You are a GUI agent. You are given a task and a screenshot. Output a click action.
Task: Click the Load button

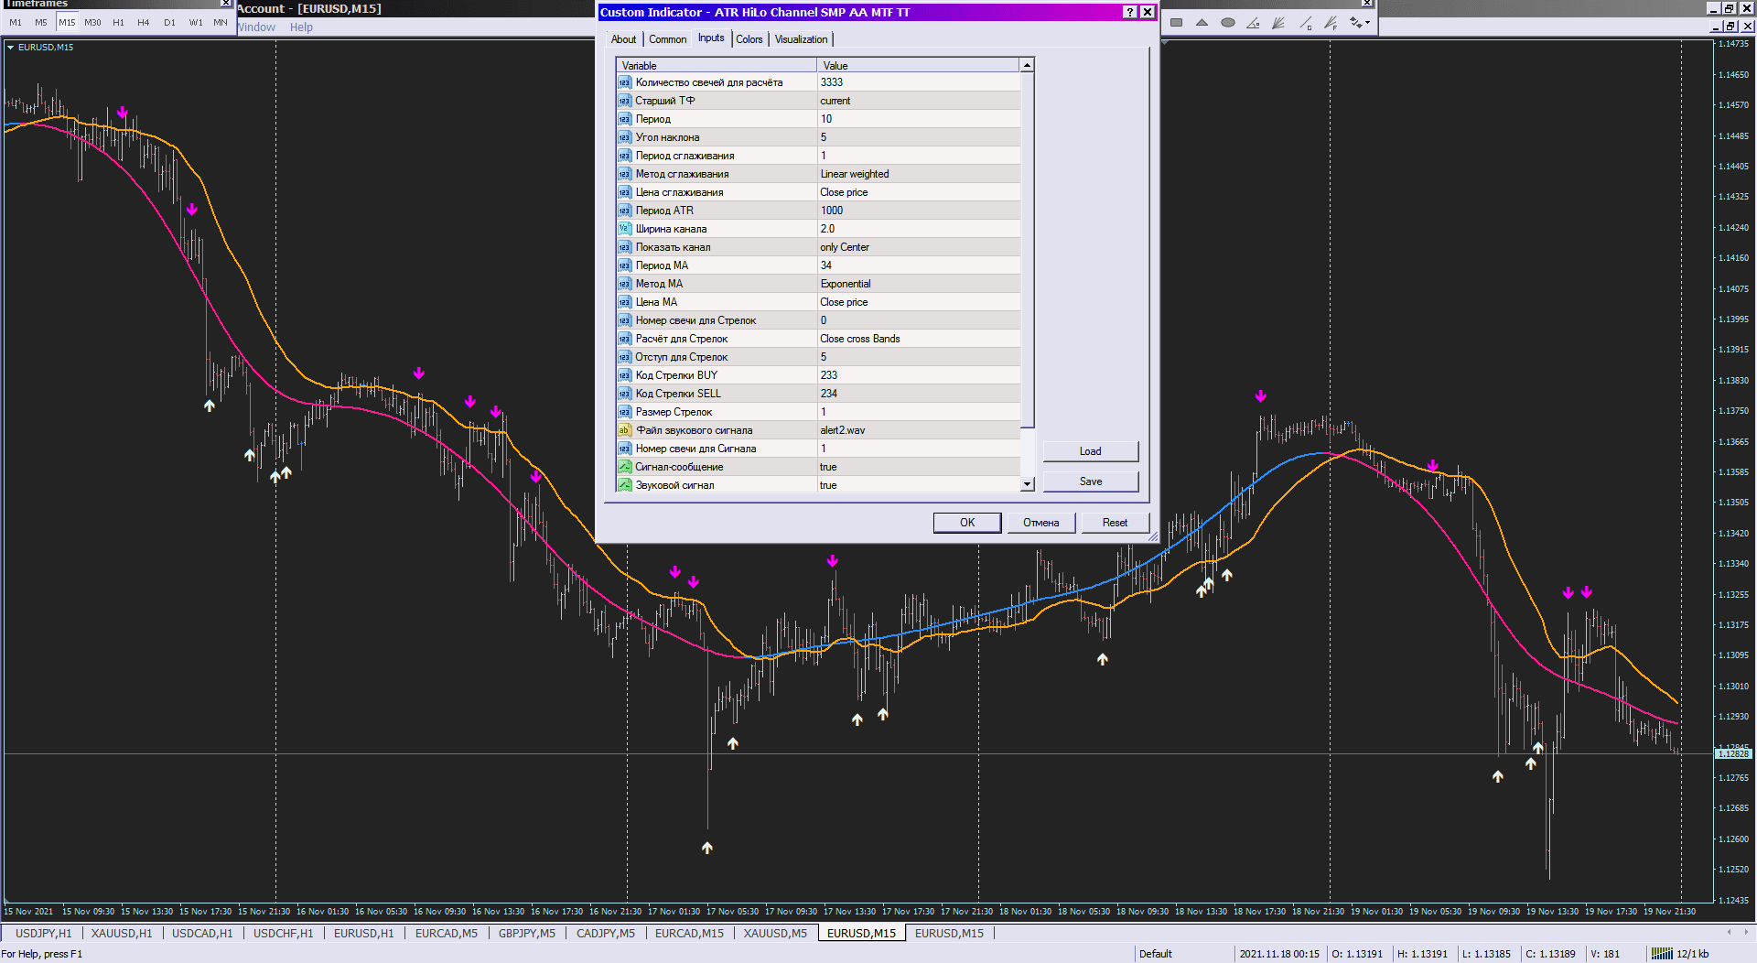(1090, 451)
